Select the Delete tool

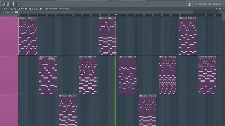pos(19,9)
